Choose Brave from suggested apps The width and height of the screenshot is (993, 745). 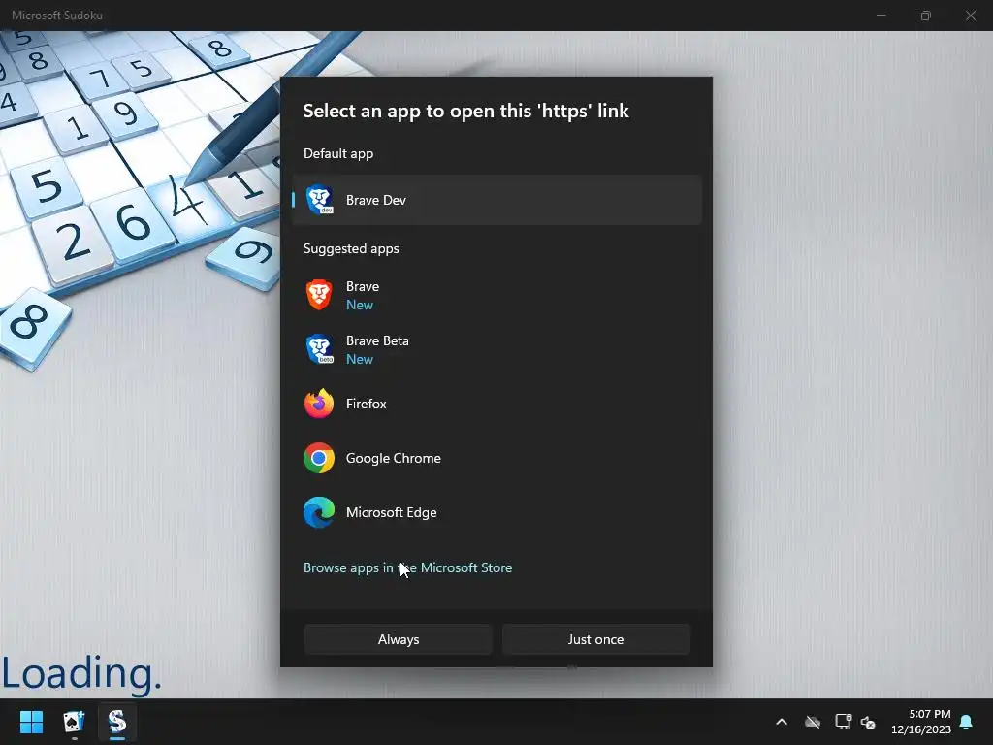pyautogui.click(x=497, y=295)
